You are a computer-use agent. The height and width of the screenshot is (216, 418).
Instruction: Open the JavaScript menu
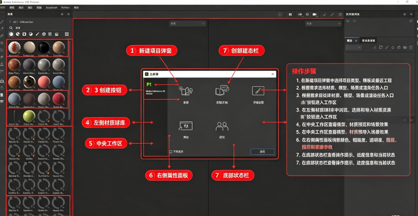pos(52,8)
